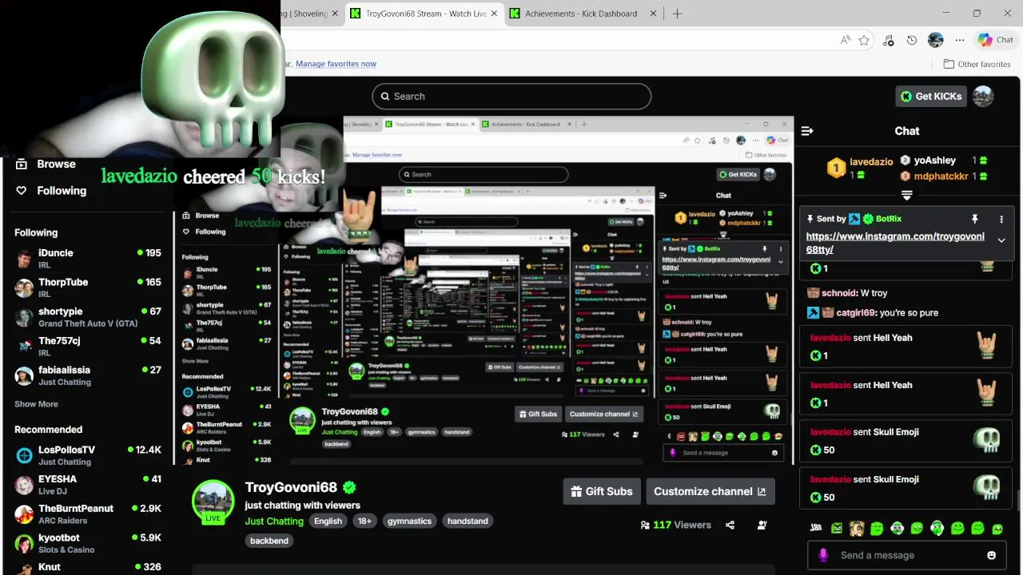Expand the chat leaderboard arrow

(x=906, y=195)
